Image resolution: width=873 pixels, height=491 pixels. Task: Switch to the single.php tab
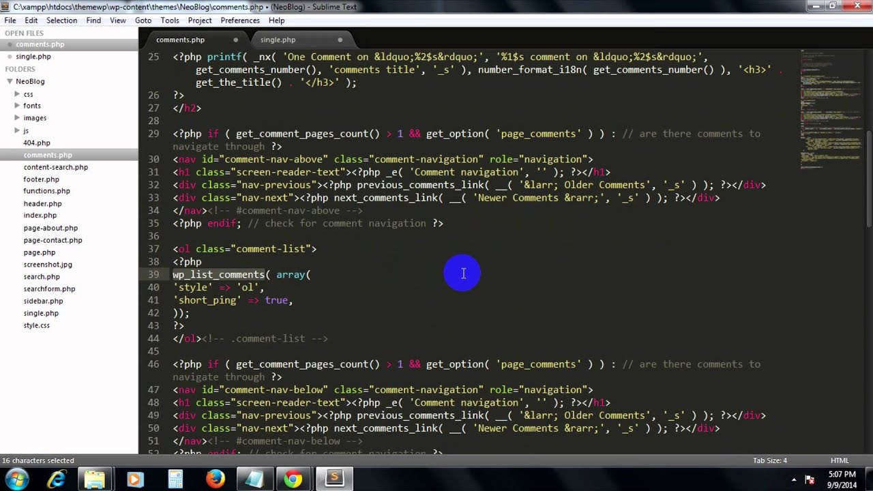click(x=278, y=40)
